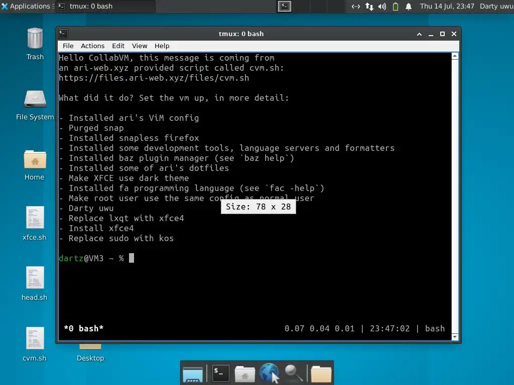Open the Edit menu in terminal
This screenshot has height=385, width=514.
pyautogui.click(x=118, y=46)
